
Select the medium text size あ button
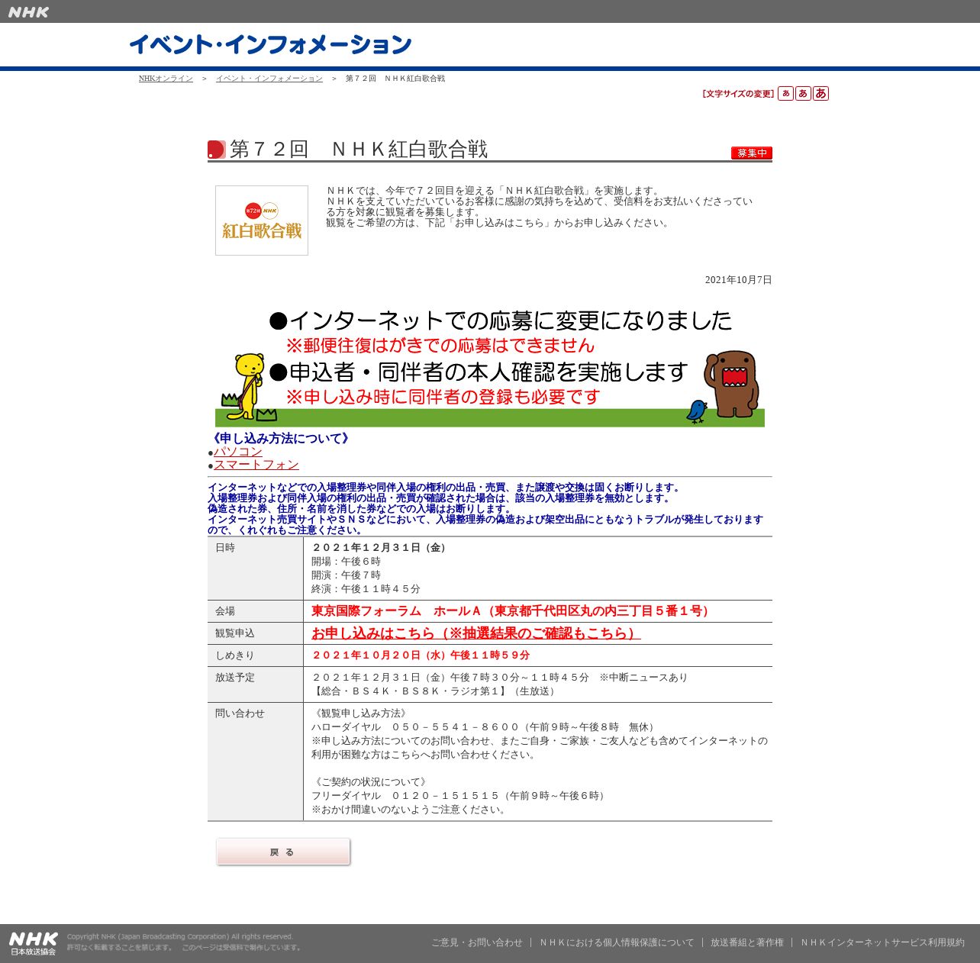coord(803,94)
